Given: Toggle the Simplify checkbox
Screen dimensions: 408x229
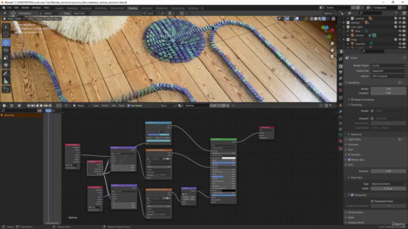Looking at the screenshot, I should [349, 155].
